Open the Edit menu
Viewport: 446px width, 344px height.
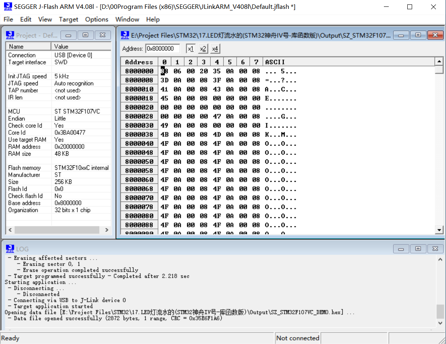pos(25,19)
